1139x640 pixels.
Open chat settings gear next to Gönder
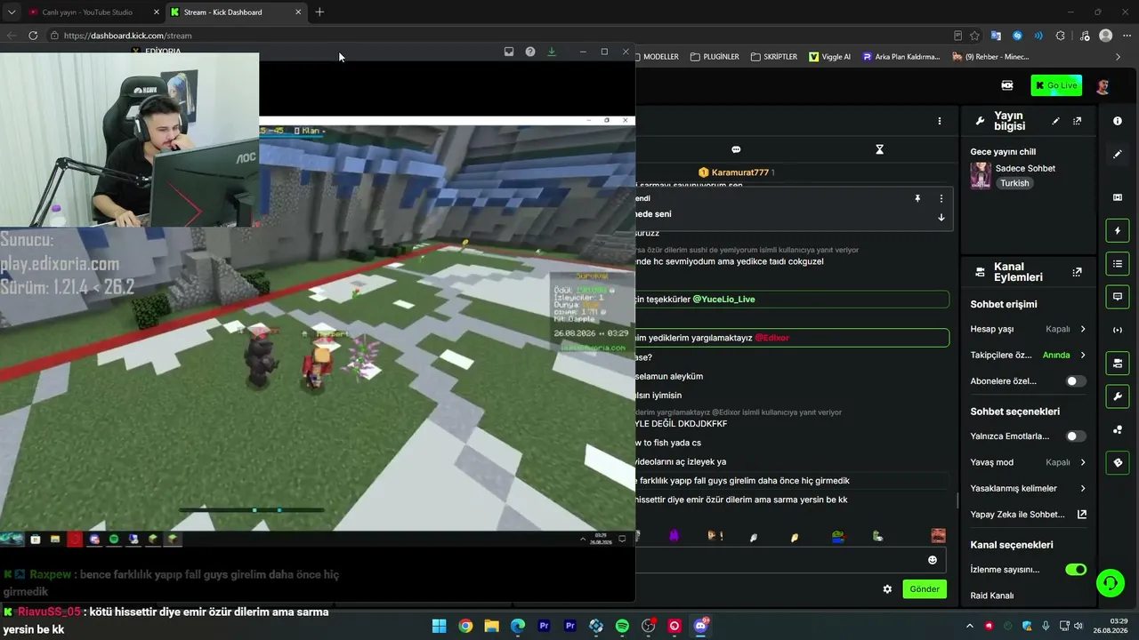[887, 589]
